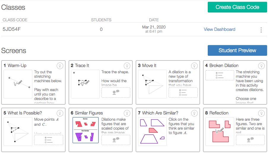The image size is (268, 153).
Task: Click the chat response icon in Trace It
Action: [x=116, y=93]
